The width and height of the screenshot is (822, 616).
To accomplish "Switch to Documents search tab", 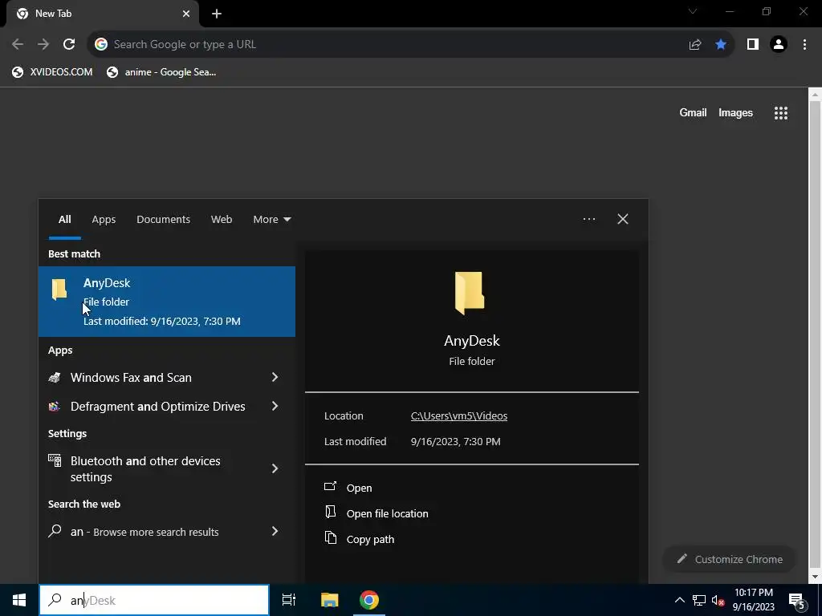I will (x=163, y=220).
